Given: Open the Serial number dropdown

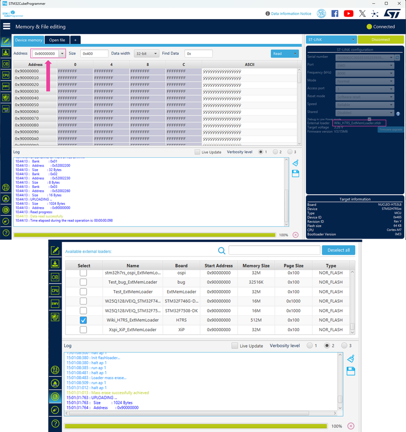Looking at the screenshot, I should (365, 58).
